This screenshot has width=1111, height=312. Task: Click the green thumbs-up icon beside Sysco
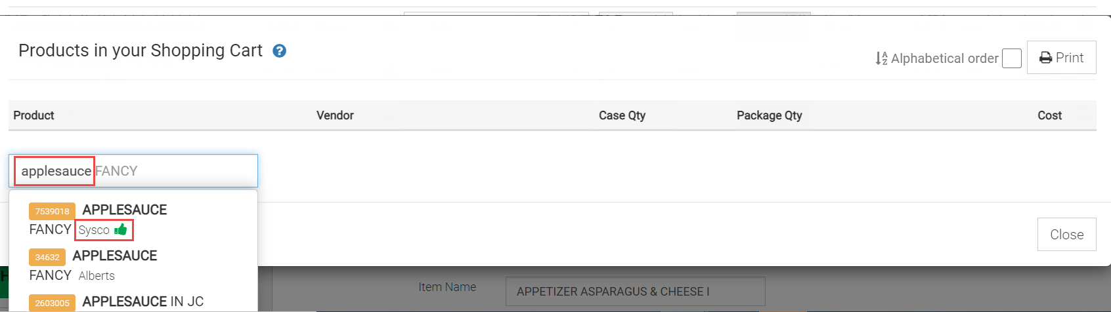coord(121,229)
